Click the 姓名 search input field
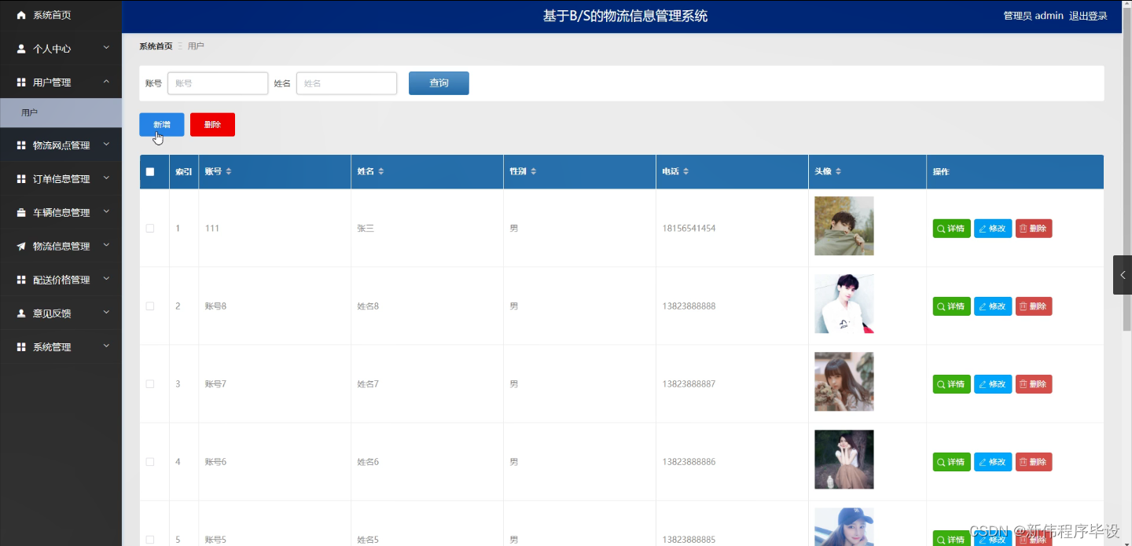 click(x=347, y=83)
